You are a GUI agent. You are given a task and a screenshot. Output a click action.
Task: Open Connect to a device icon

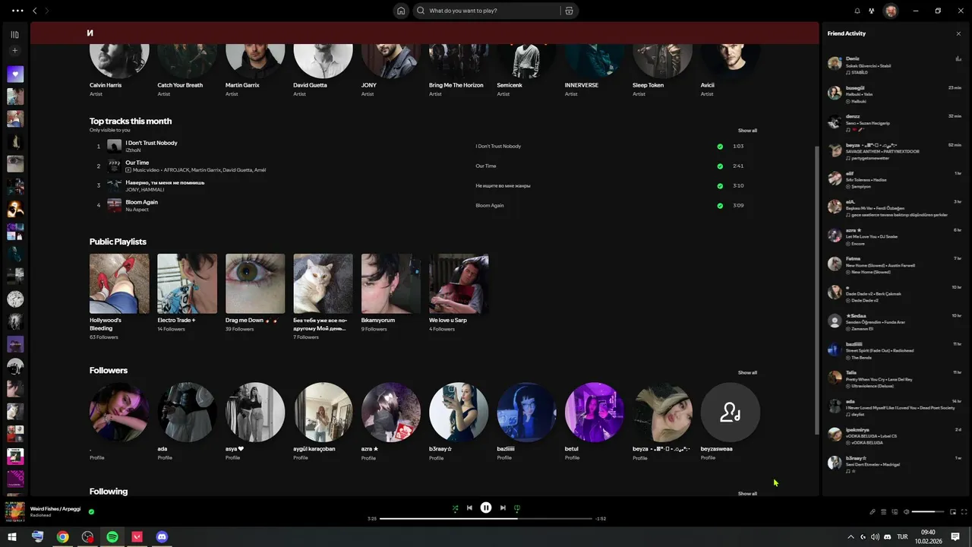click(x=895, y=512)
